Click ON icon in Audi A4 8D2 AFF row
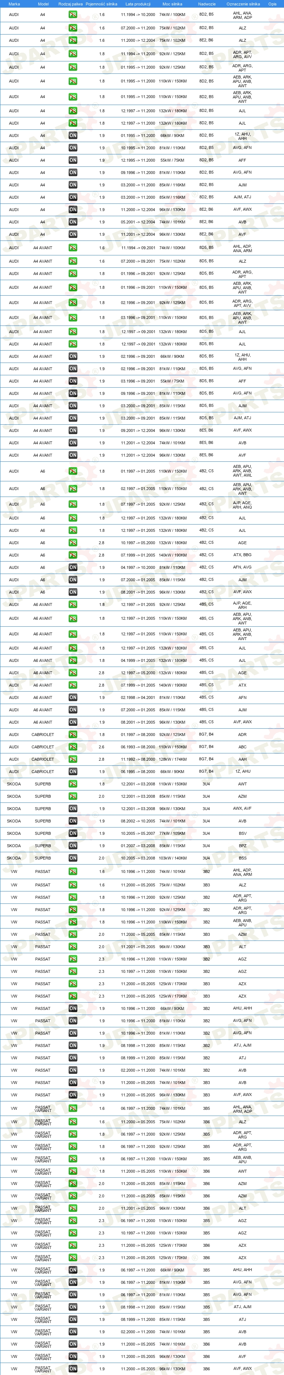 [x=73, y=160]
